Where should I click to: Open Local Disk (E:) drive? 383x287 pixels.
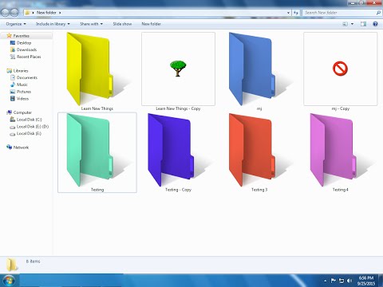tap(26, 133)
